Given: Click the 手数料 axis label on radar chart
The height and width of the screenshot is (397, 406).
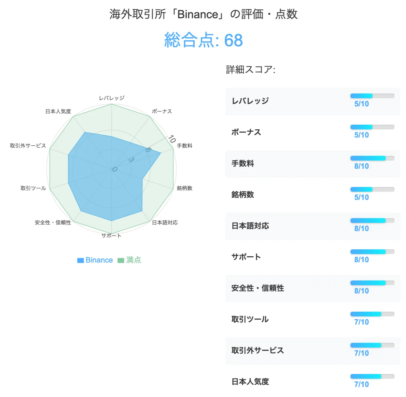Looking at the screenshot, I should 184,146.
